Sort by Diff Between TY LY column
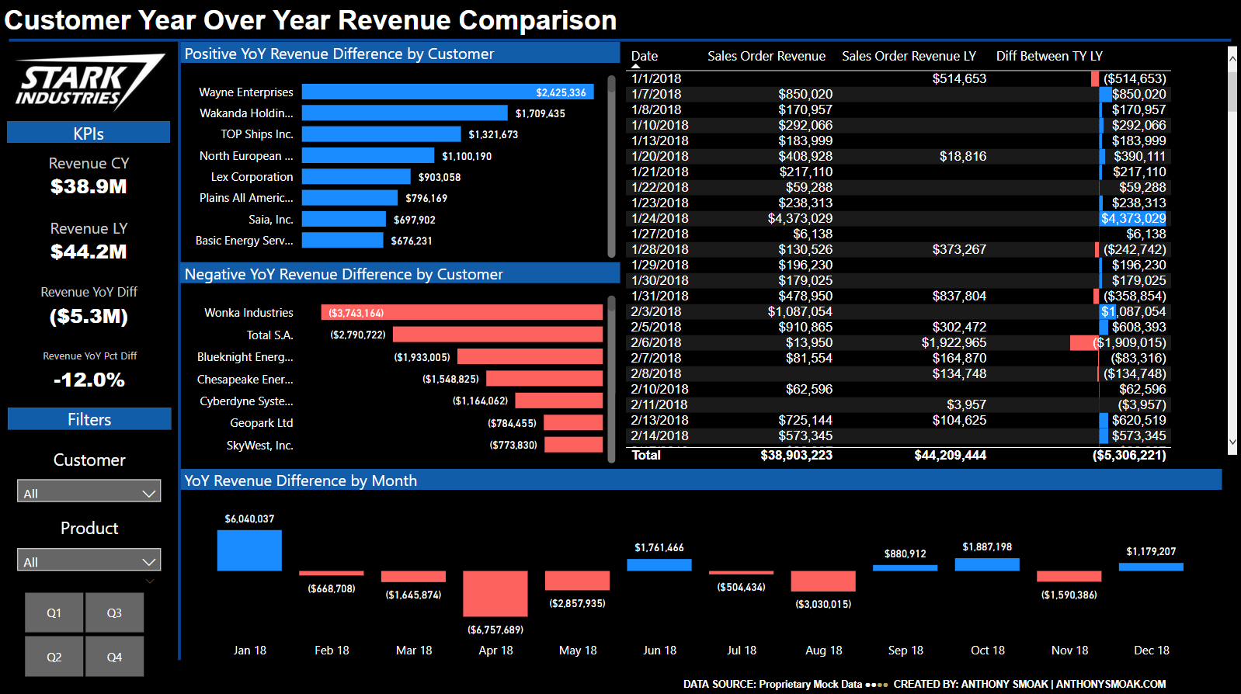1241x694 pixels. coord(1048,56)
